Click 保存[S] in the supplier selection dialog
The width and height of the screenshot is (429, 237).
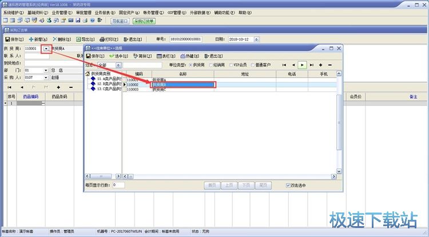(x=95, y=56)
